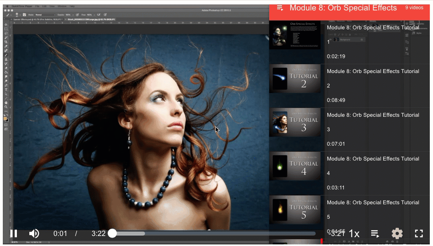
Task: Select the Pen tool
Action: [x=6, y=85]
